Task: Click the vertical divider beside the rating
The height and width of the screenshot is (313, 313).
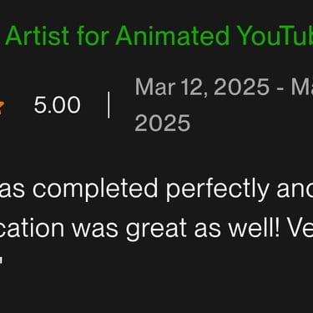Action: 109,105
